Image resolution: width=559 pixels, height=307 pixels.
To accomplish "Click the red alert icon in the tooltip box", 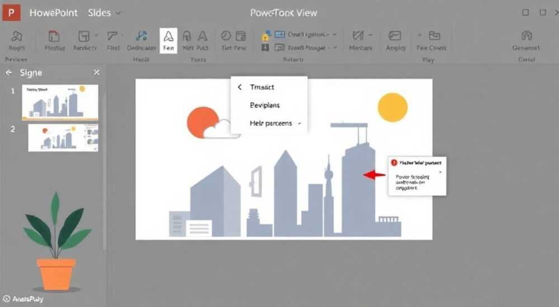I will [x=394, y=163].
